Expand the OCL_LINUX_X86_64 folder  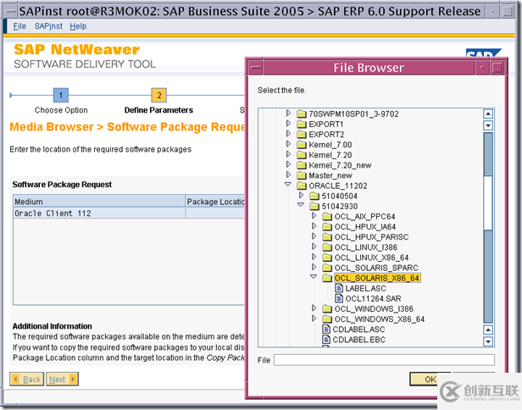314,258
